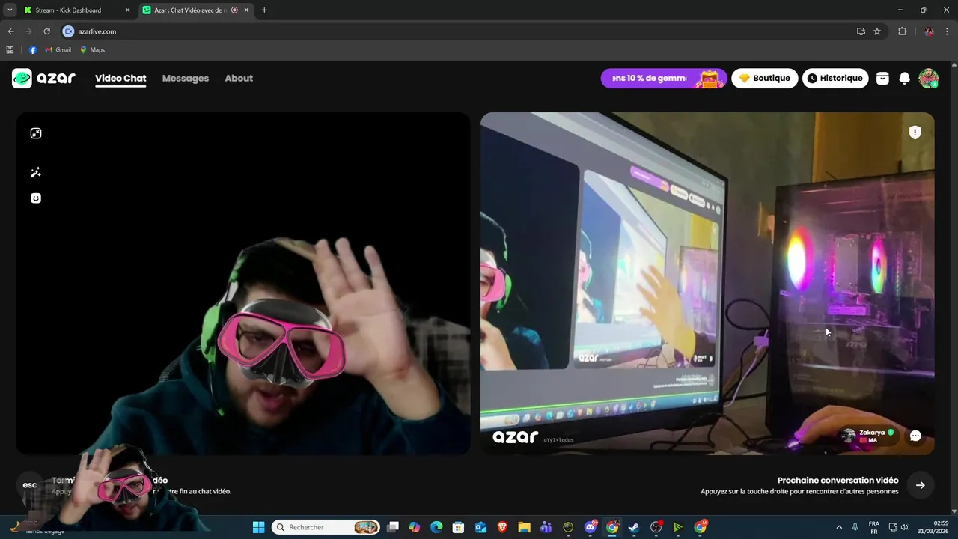This screenshot has height=539, width=958.
Task: Launch Copilot from taskbar
Action: point(415,527)
